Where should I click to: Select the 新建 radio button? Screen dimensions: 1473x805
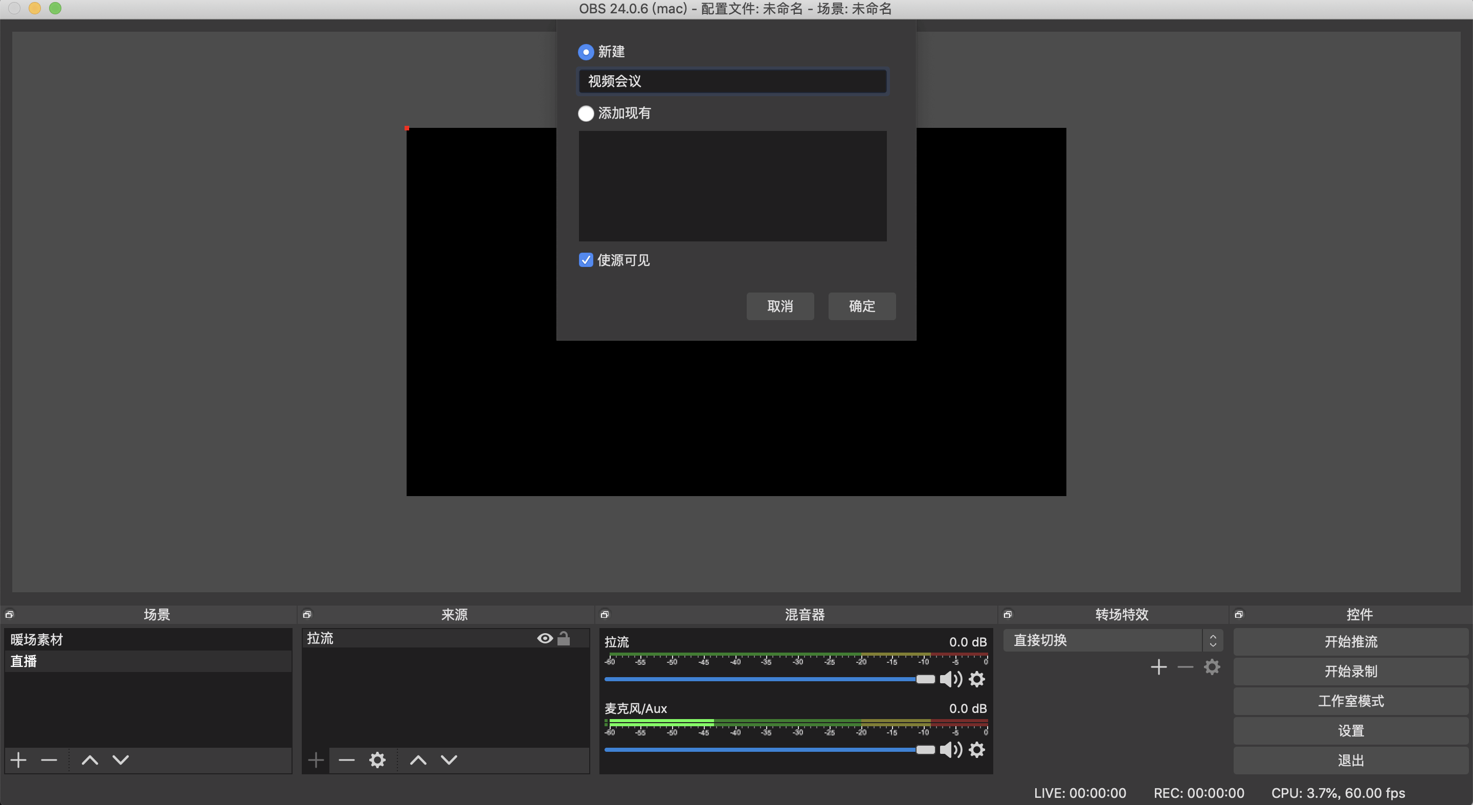[586, 52]
